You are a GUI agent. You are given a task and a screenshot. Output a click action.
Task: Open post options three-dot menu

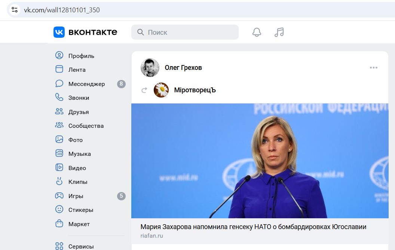[x=373, y=68]
